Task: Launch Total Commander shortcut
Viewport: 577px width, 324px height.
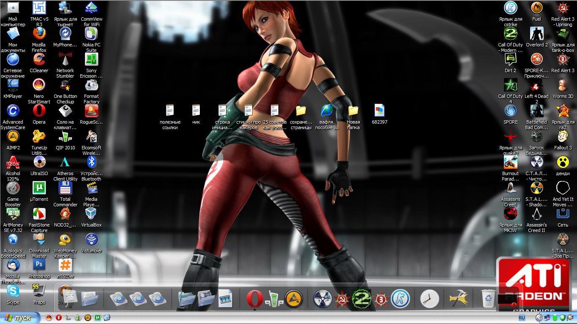Action: 65,188
